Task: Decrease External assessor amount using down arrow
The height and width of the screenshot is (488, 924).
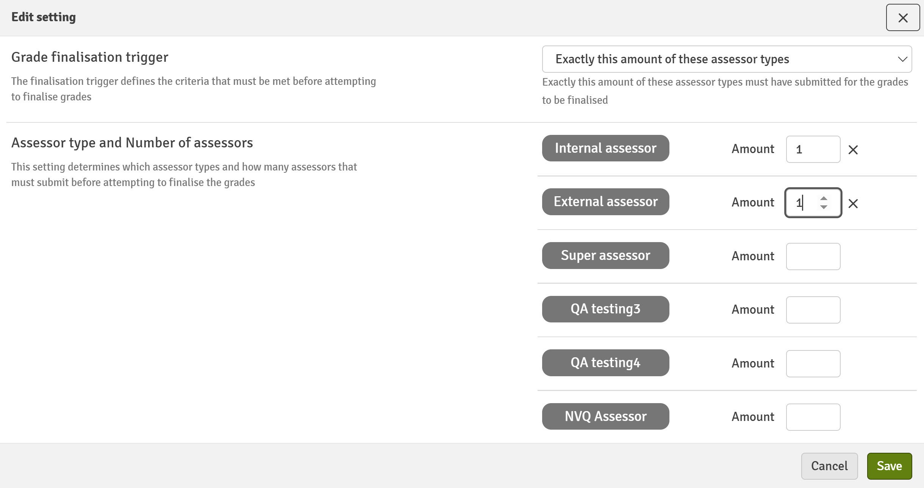Action: tap(824, 207)
